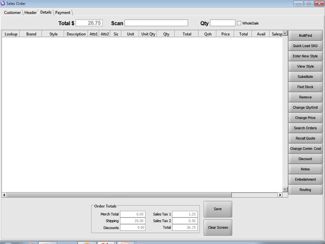Open Enter New Style

(x=305, y=56)
